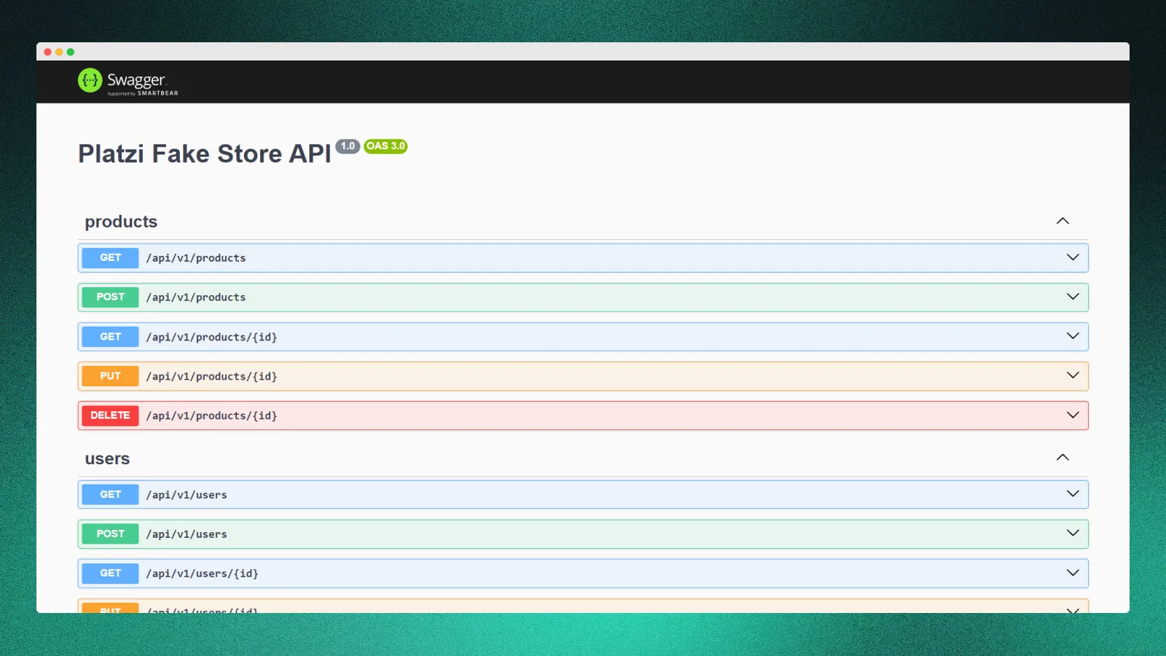Click the Platzi Fake Store API title

(x=205, y=154)
